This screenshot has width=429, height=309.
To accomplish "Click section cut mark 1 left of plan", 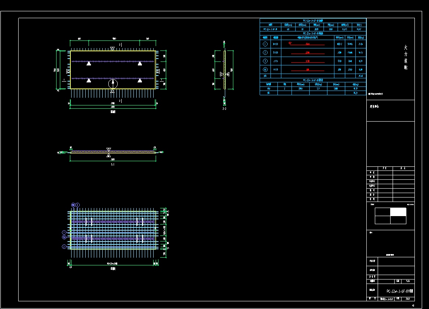I will pyautogui.click(x=64, y=80).
